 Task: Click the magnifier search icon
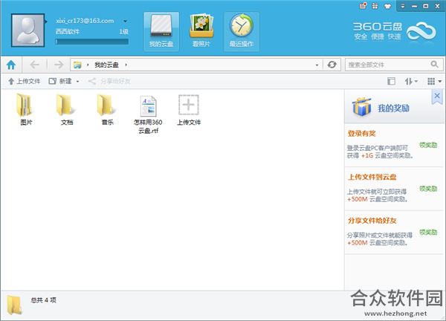click(434, 65)
